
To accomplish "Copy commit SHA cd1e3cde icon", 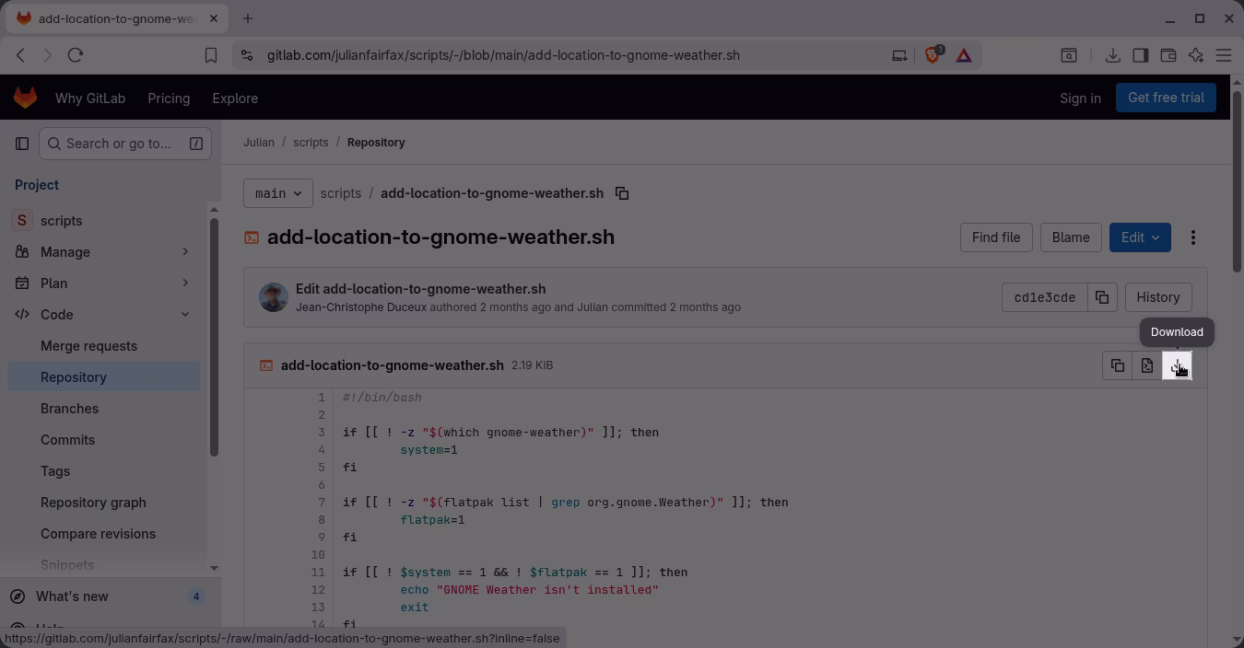I will 1101,297.
